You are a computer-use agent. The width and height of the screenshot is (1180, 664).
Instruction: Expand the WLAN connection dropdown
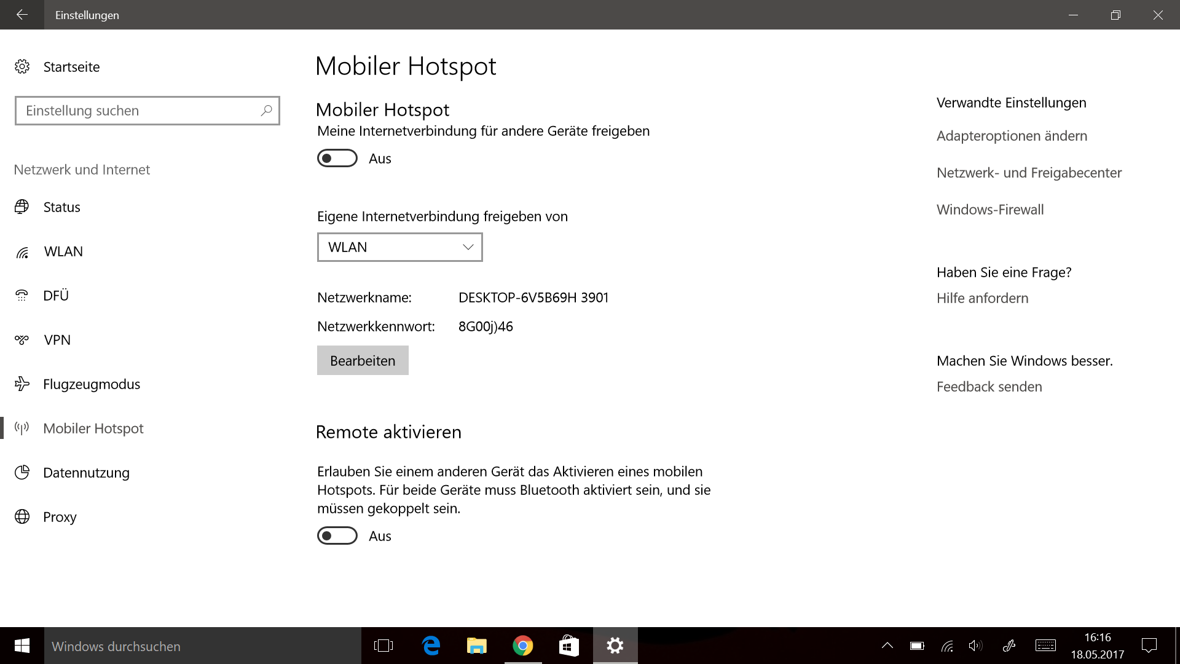[399, 247]
